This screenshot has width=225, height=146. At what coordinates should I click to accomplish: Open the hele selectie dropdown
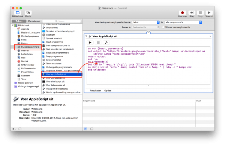tap(146, 27)
